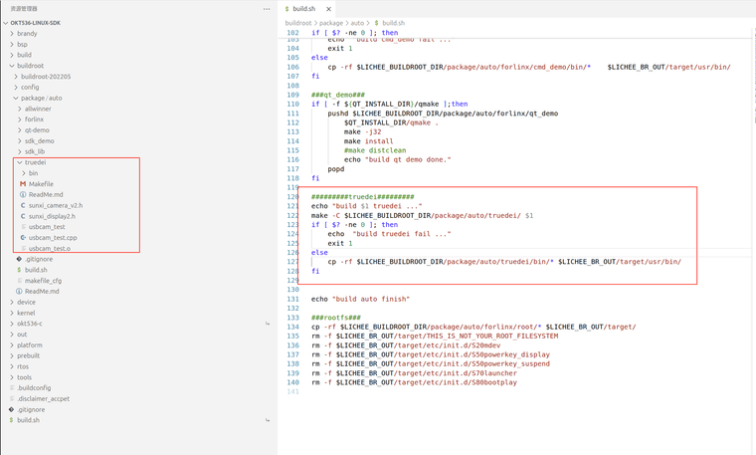Open ReadMe.md inside truedei folder

tap(42, 194)
